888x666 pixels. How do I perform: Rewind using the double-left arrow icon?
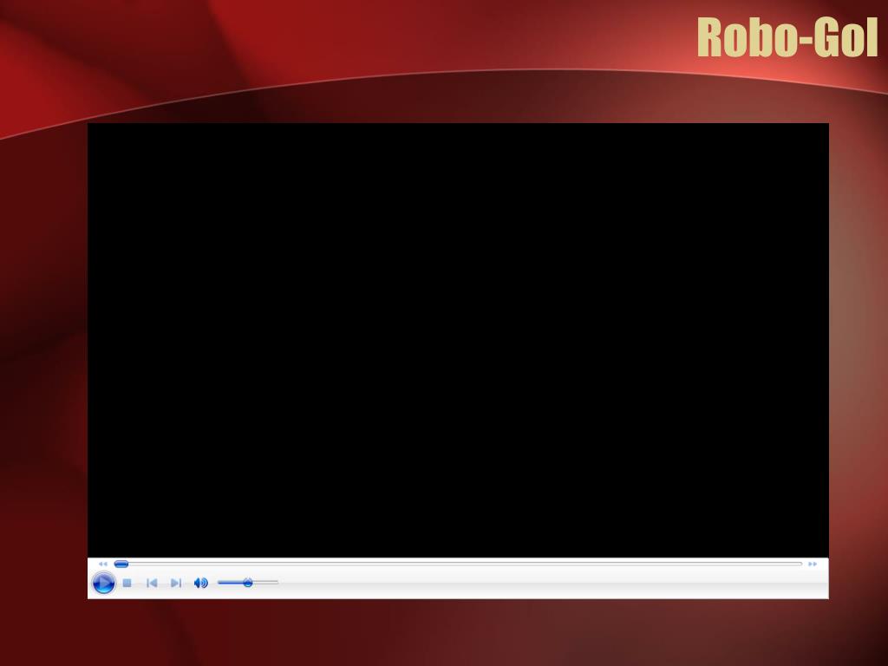click(102, 564)
